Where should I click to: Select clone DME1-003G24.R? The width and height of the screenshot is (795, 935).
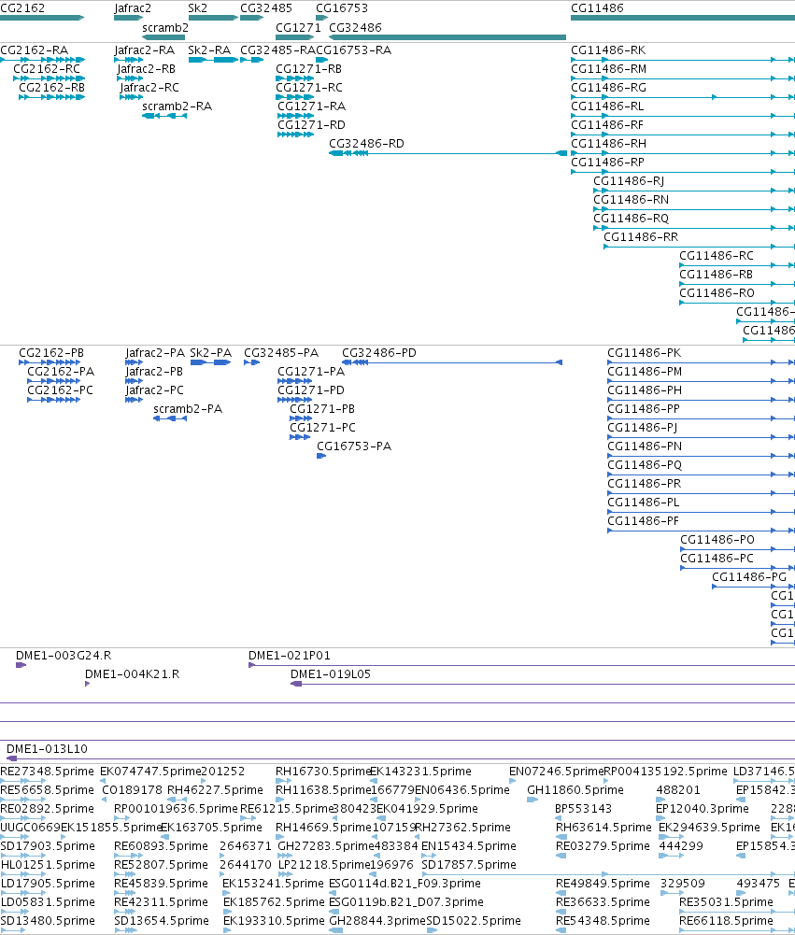pos(64,656)
